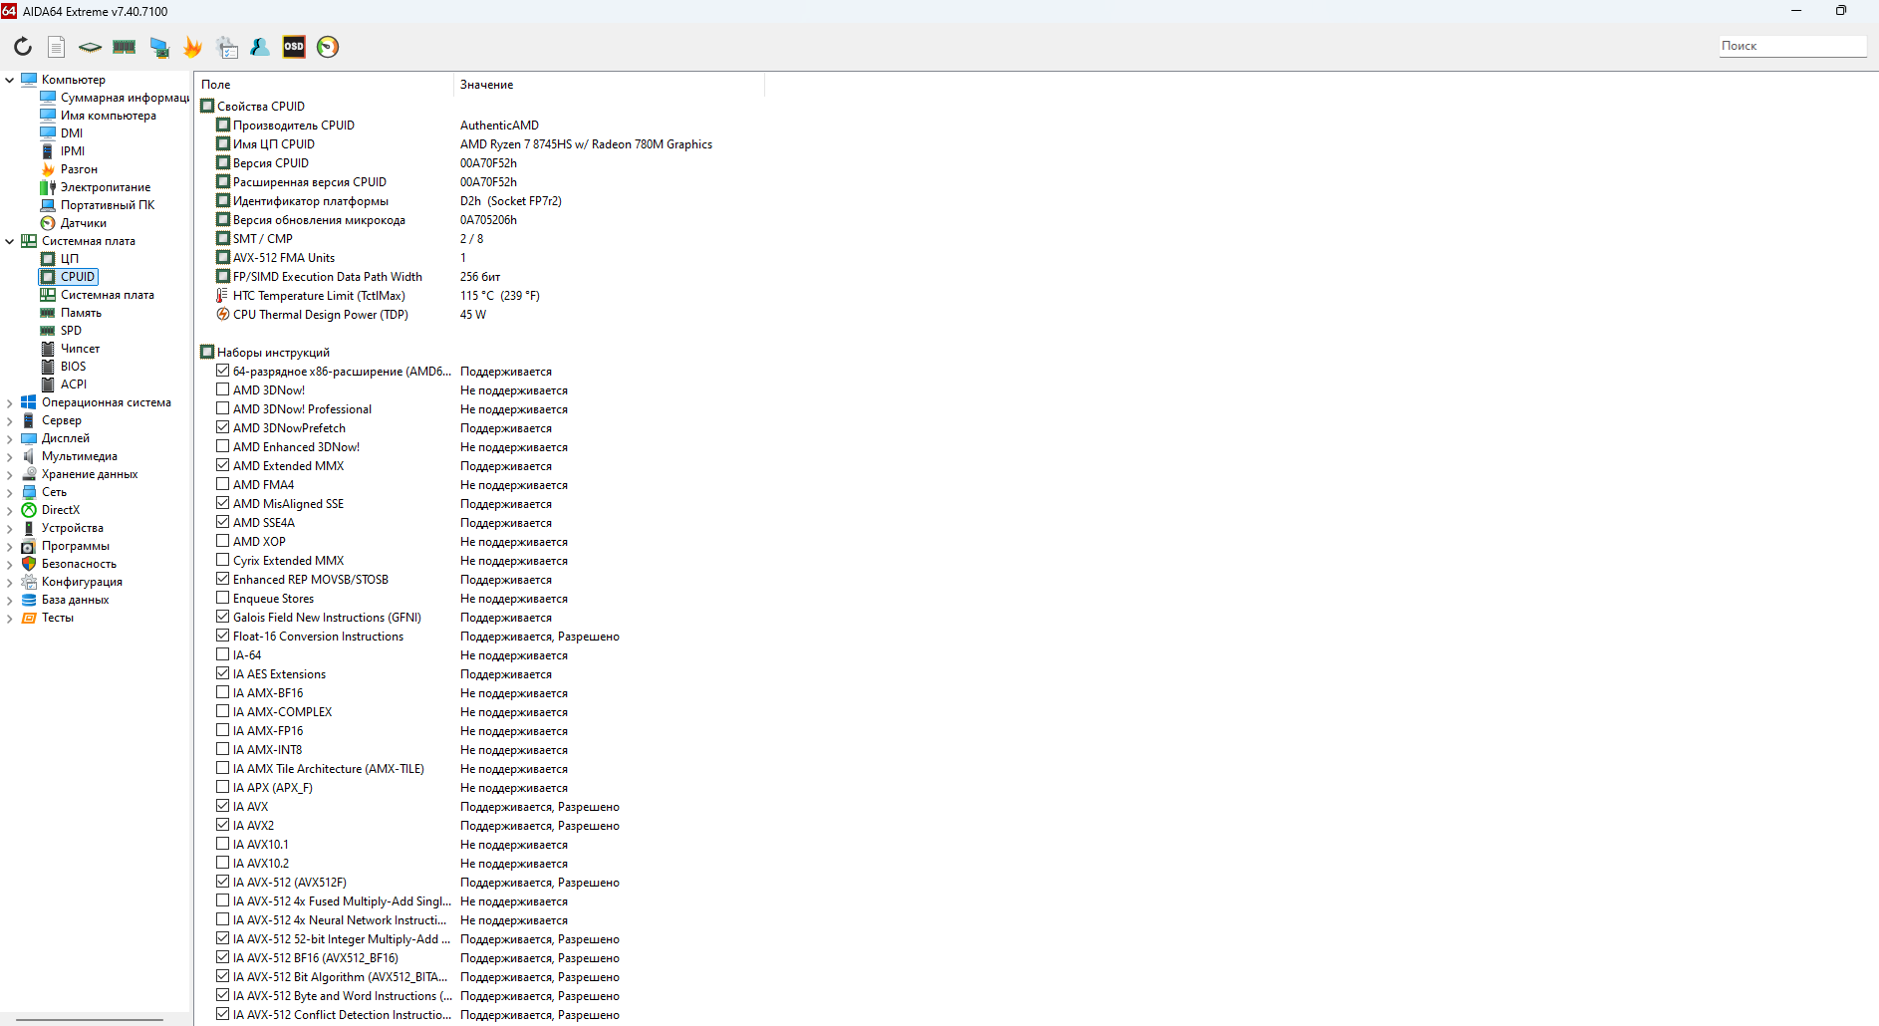Open the BIOS tree item
This screenshot has width=1879, height=1026.
pos(73,367)
